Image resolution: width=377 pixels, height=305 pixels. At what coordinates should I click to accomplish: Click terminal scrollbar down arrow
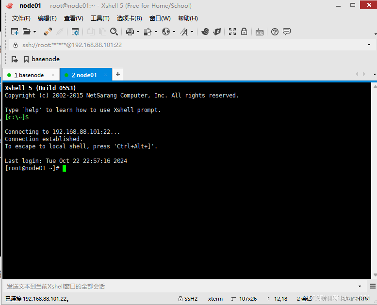point(375,275)
